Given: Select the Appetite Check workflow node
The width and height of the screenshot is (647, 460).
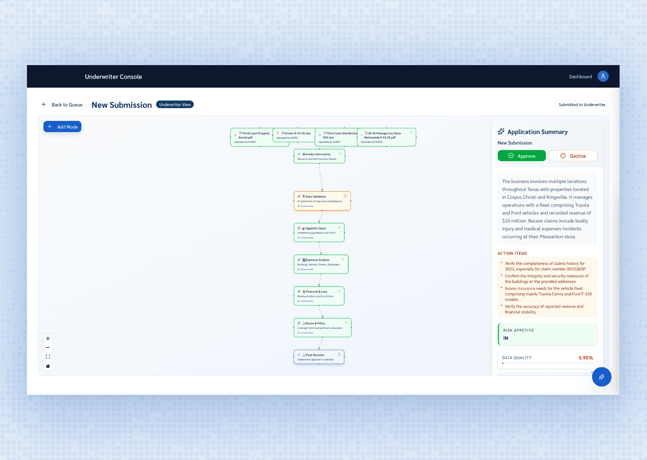Looking at the screenshot, I should pos(319,233).
